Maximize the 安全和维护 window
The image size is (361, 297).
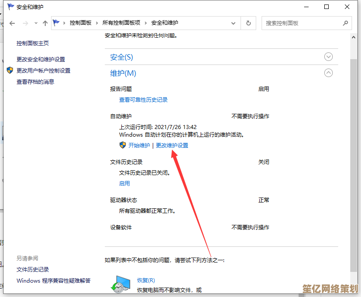point(327,7)
